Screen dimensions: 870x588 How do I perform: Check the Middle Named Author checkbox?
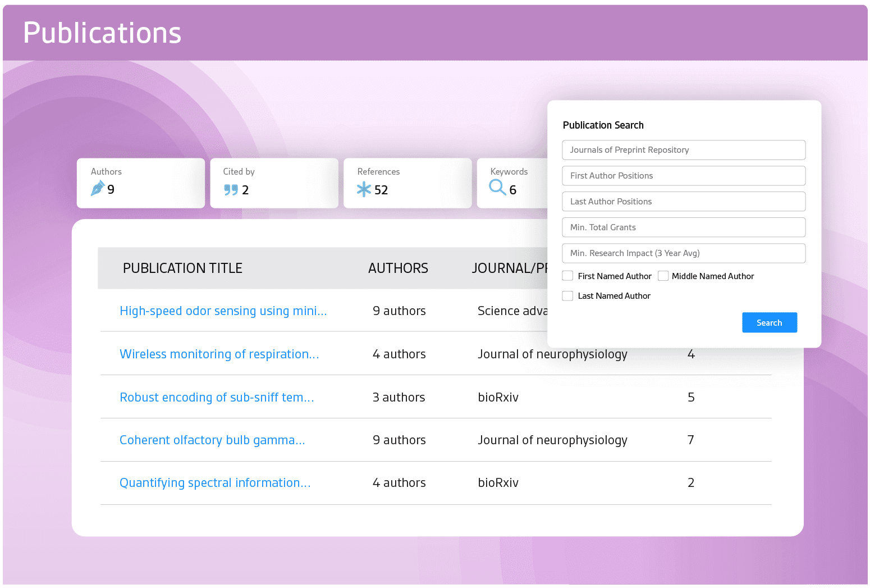tap(663, 276)
